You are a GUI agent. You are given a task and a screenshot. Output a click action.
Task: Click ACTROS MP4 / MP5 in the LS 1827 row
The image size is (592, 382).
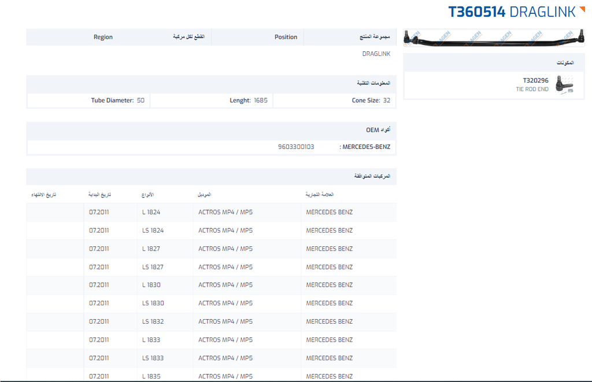coord(225,267)
